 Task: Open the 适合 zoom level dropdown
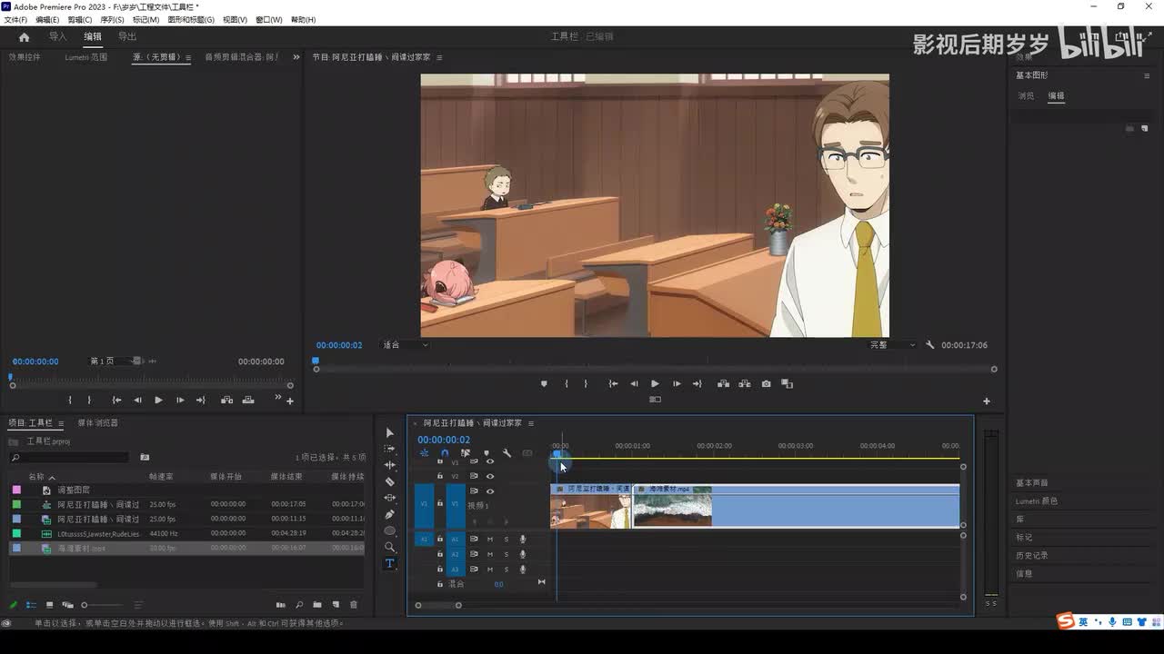[x=406, y=345]
